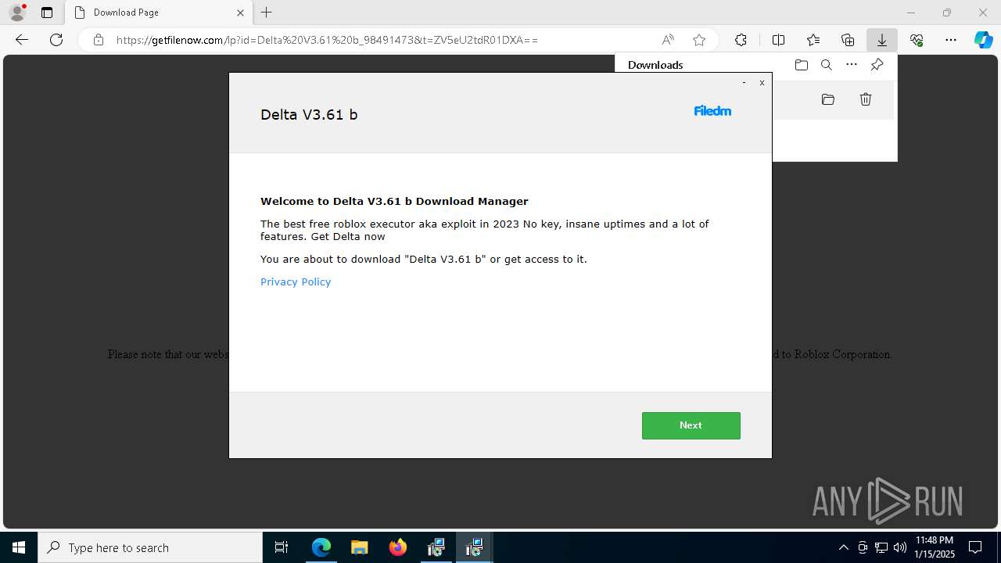Toggle split screen view

(778, 40)
